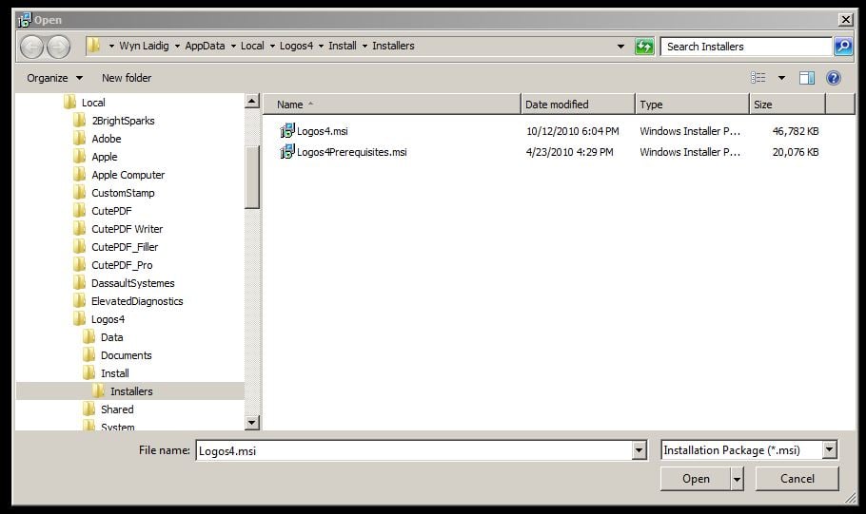Click the Shared folder icon
866x514 pixels.
pos(89,409)
